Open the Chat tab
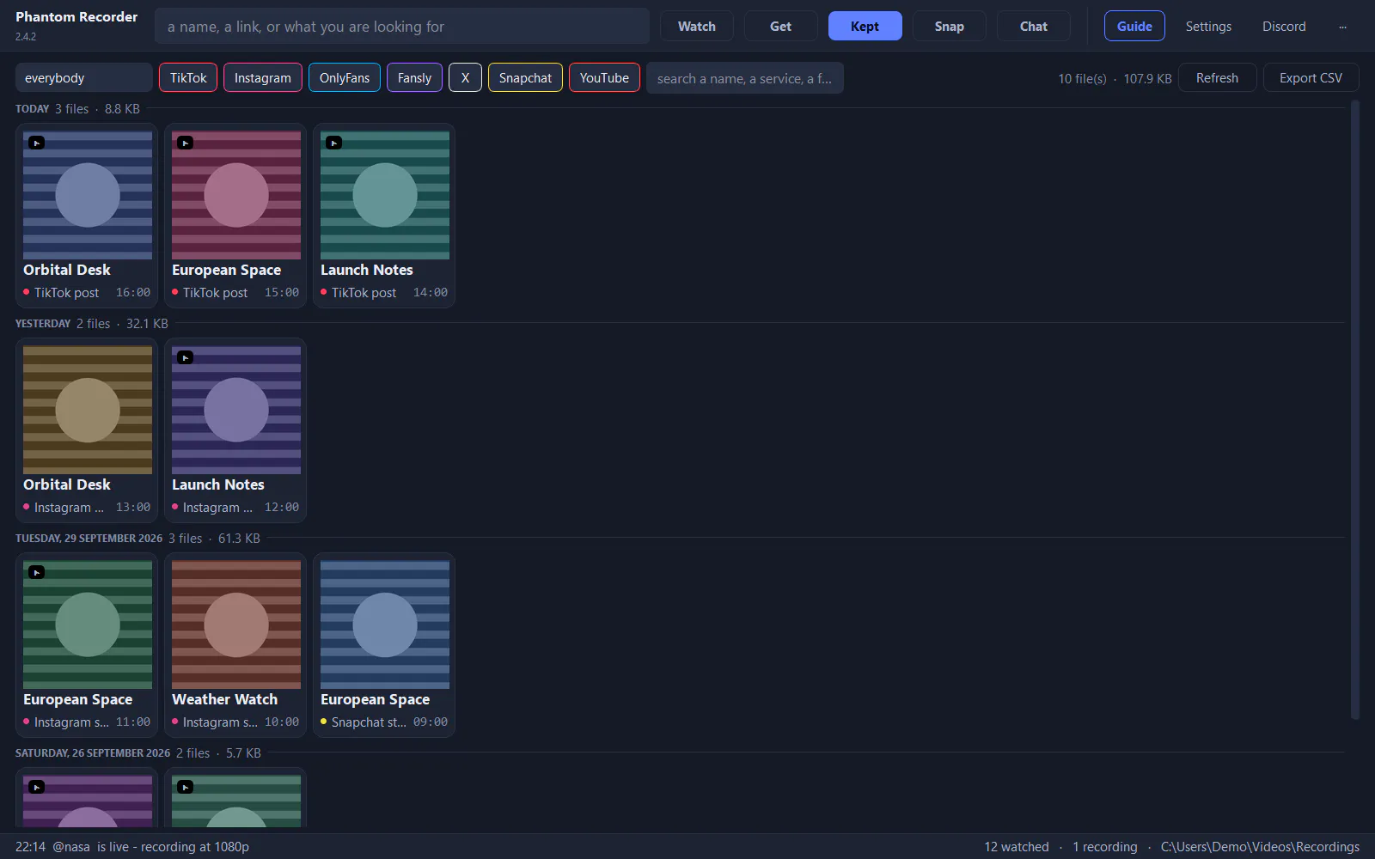Viewport: 1375px width, 859px height. coord(1033,27)
